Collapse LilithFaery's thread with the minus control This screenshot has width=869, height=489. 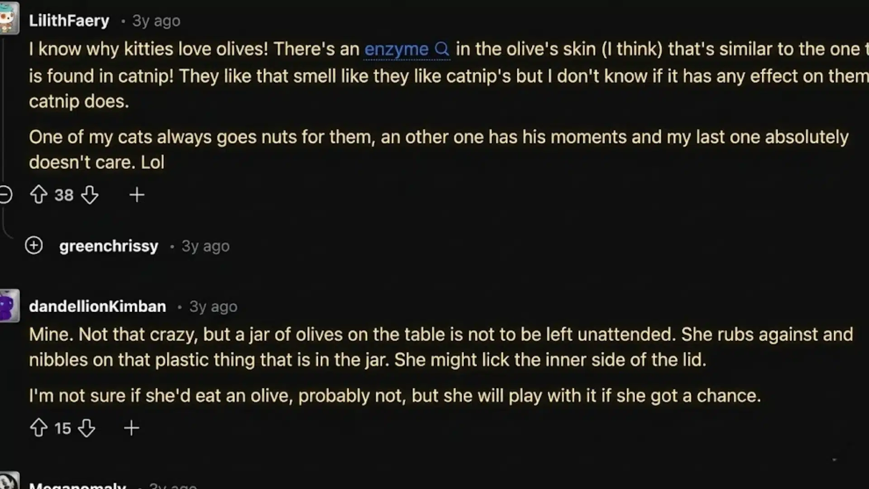click(5, 195)
